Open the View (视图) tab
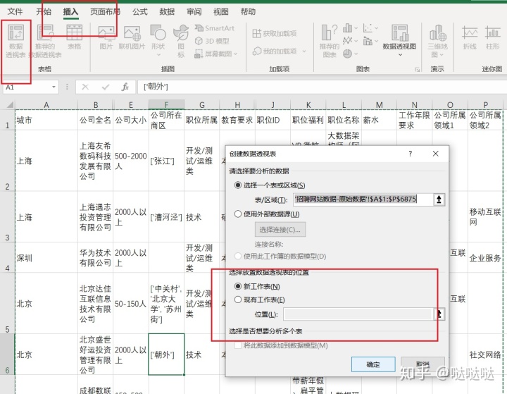This screenshot has width=507, height=394. [x=221, y=12]
